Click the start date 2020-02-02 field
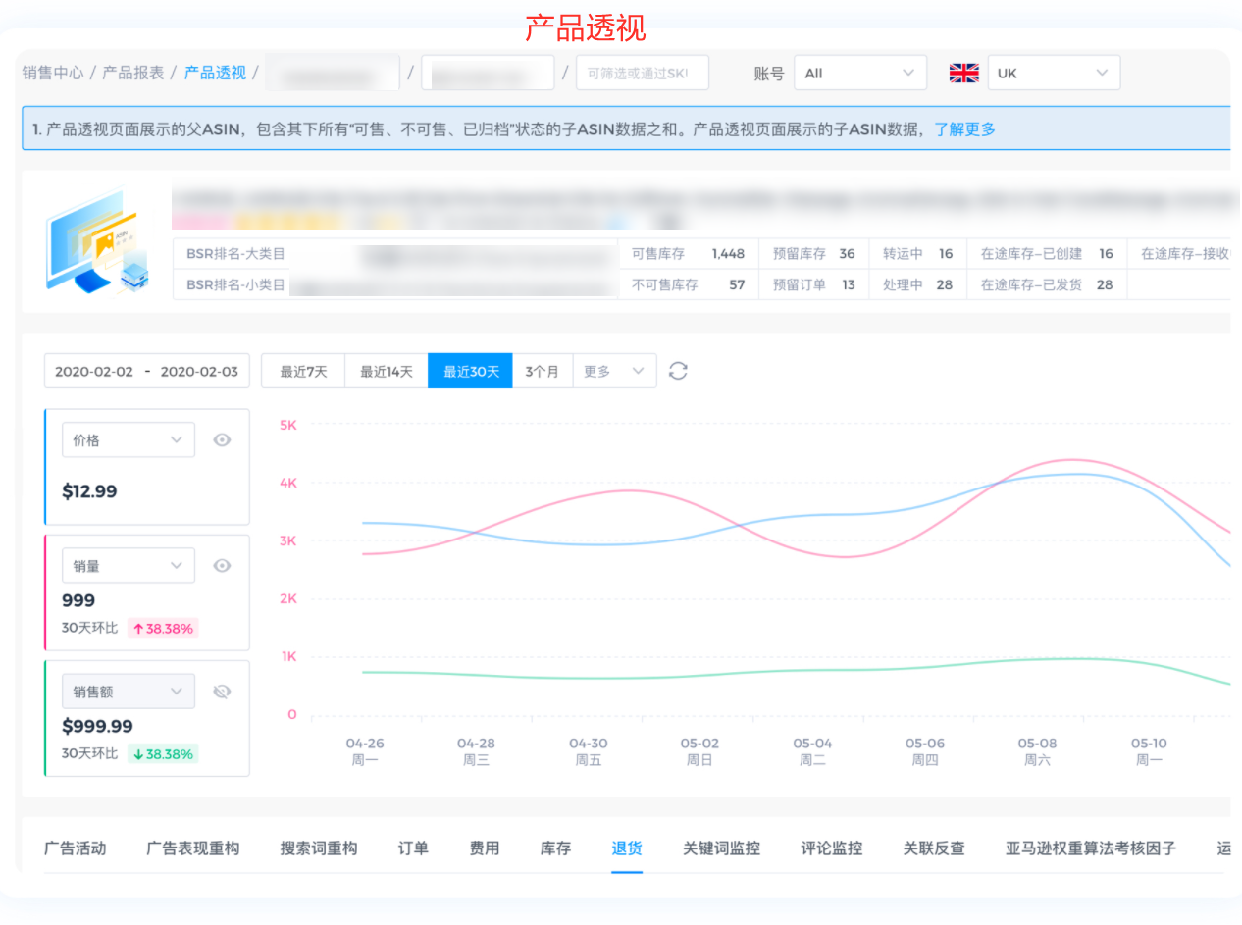Screen dimensions: 1242x925 tap(94, 372)
